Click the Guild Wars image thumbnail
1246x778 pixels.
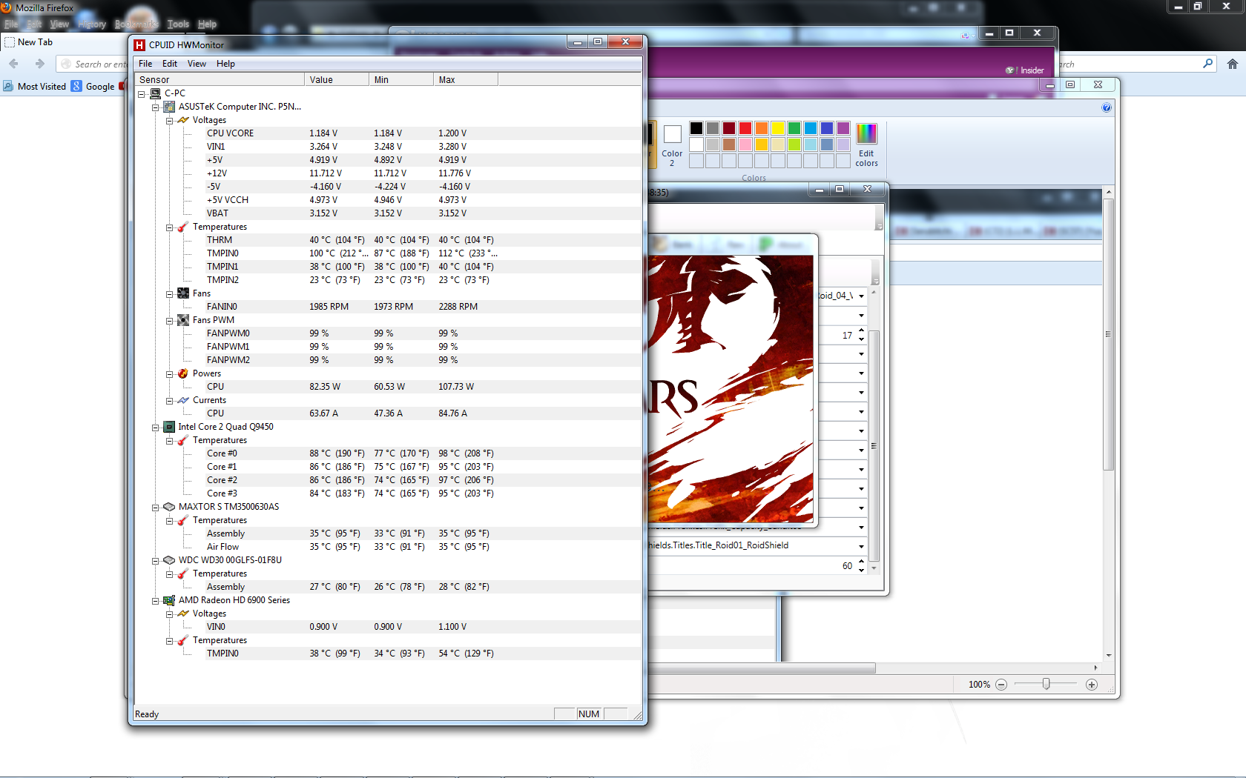point(731,389)
